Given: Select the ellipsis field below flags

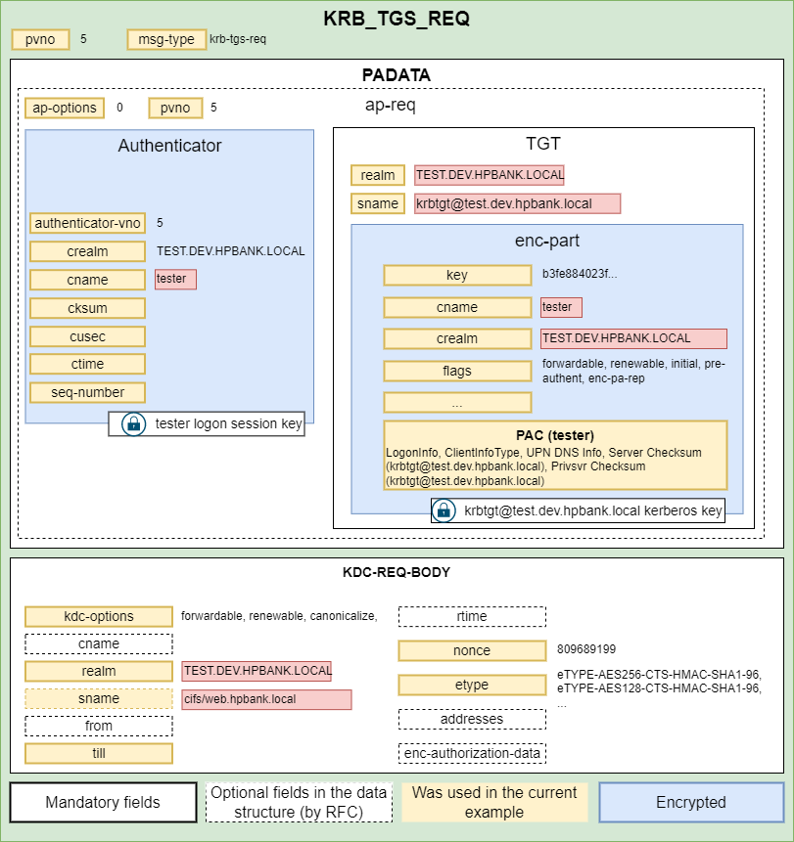Looking at the screenshot, I should pyautogui.click(x=457, y=403).
